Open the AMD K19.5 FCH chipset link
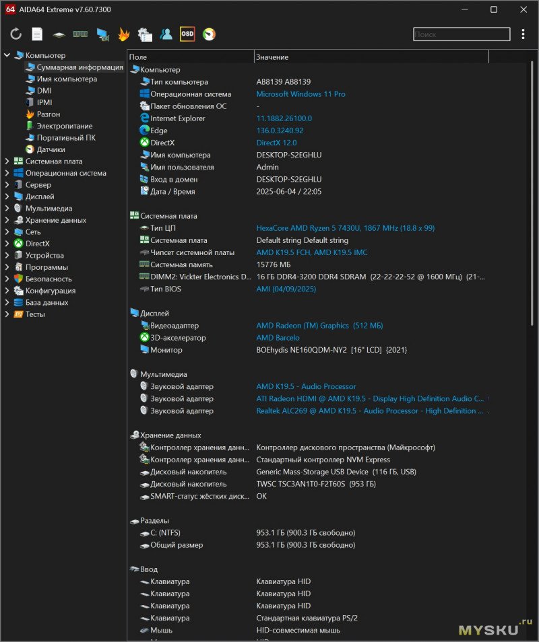The height and width of the screenshot is (642, 539). pos(312,252)
